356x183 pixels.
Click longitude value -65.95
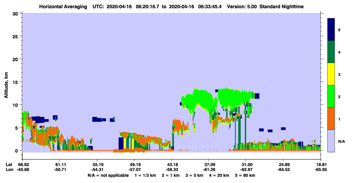coord(320,170)
